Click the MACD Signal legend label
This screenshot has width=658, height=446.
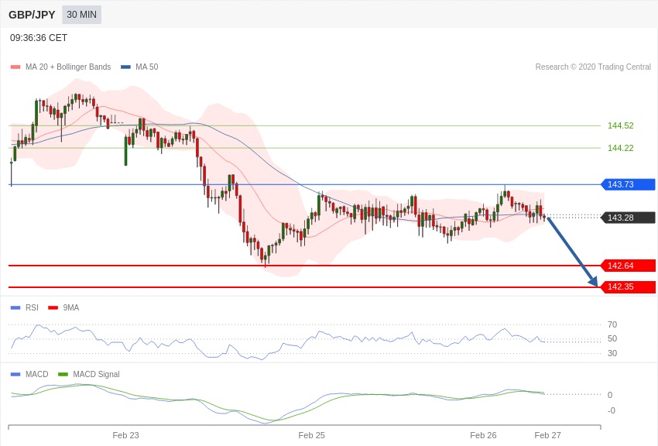(96, 374)
